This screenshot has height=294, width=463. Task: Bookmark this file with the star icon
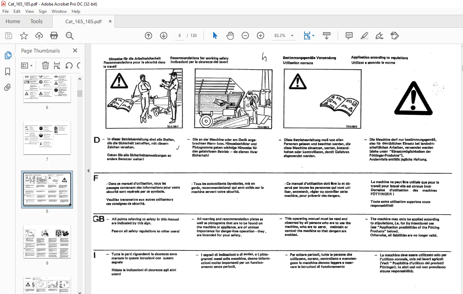tap(24, 36)
